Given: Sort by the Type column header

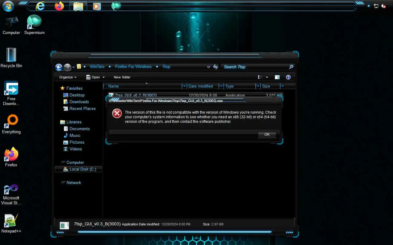Looking at the screenshot, I should click(x=239, y=86).
